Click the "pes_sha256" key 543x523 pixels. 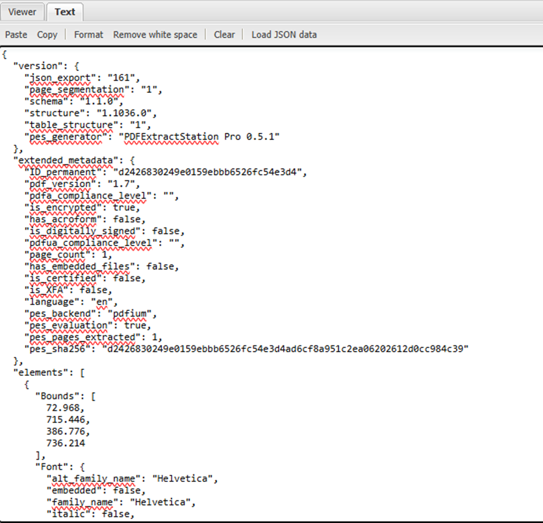pyautogui.click(x=57, y=349)
